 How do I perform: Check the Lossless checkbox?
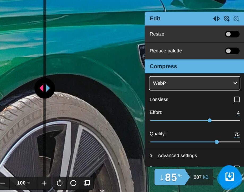coord(237,100)
